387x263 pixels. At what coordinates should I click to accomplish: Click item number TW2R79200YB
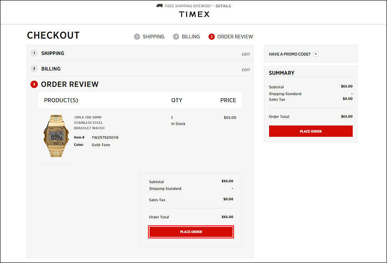tap(105, 138)
